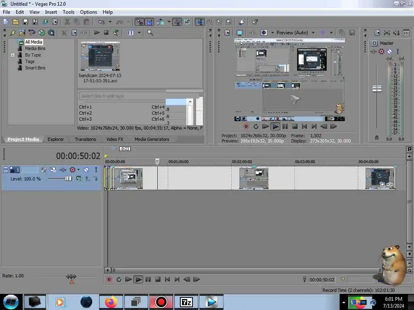
Task: Mute the Master bus
Action: tap(389, 52)
